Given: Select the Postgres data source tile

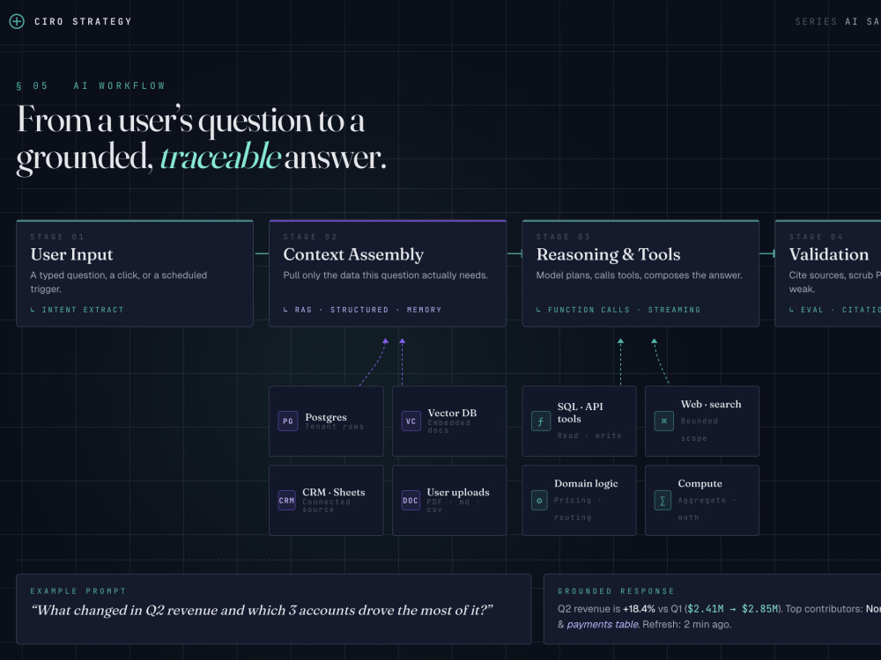Looking at the screenshot, I should click(x=327, y=421).
